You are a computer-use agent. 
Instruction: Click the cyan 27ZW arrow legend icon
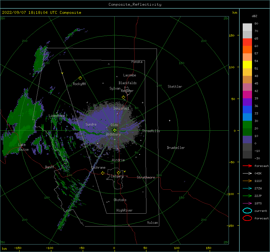[x=247, y=188]
